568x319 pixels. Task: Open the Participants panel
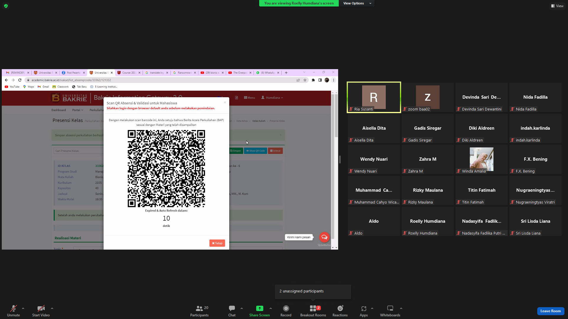199,311
